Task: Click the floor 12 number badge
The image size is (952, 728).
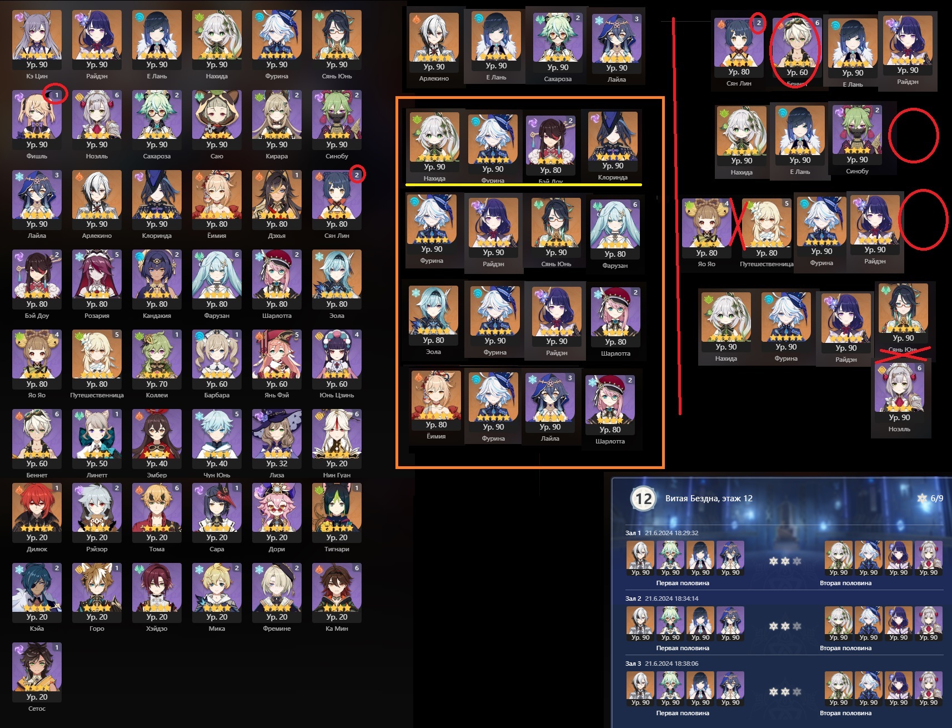Action: 643,498
